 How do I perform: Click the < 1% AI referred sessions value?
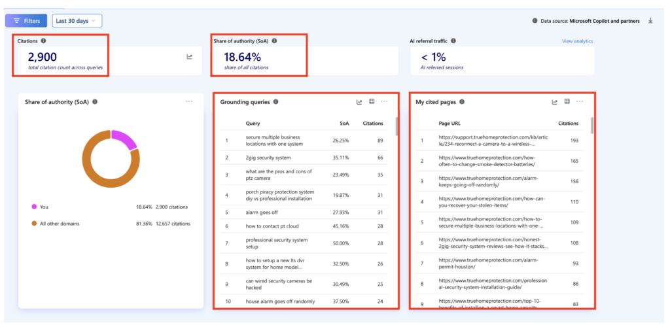(x=433, y=57)
